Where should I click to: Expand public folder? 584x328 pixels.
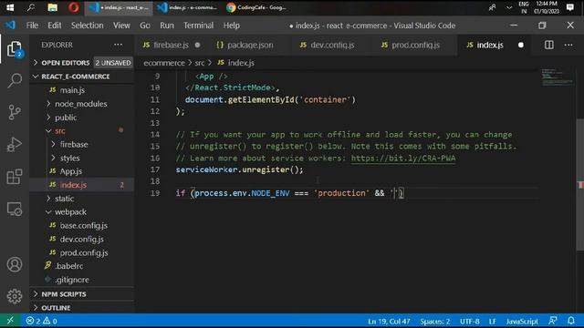click(x=81, y=118)
